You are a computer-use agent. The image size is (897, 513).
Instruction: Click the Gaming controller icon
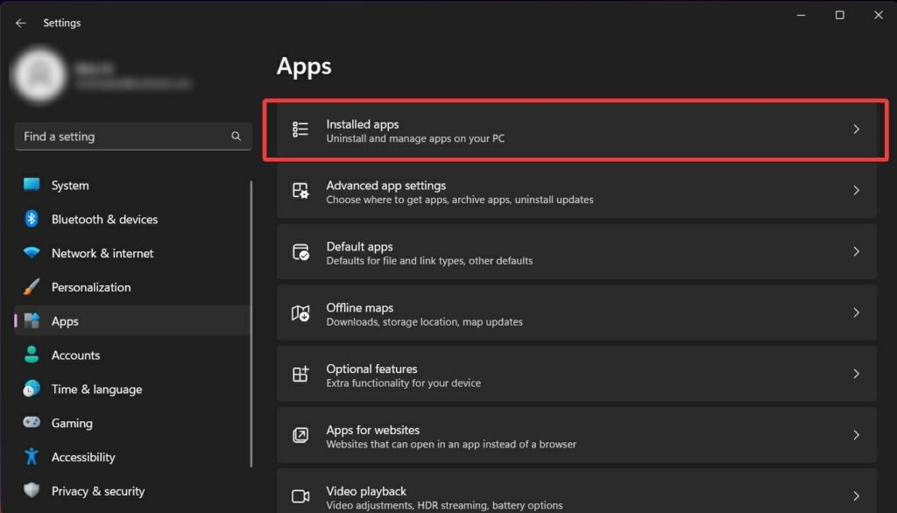pos(32,422)
